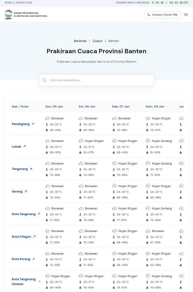193x292 pixels.
Task: Open the hamburger menu
Action: [186, 15]
